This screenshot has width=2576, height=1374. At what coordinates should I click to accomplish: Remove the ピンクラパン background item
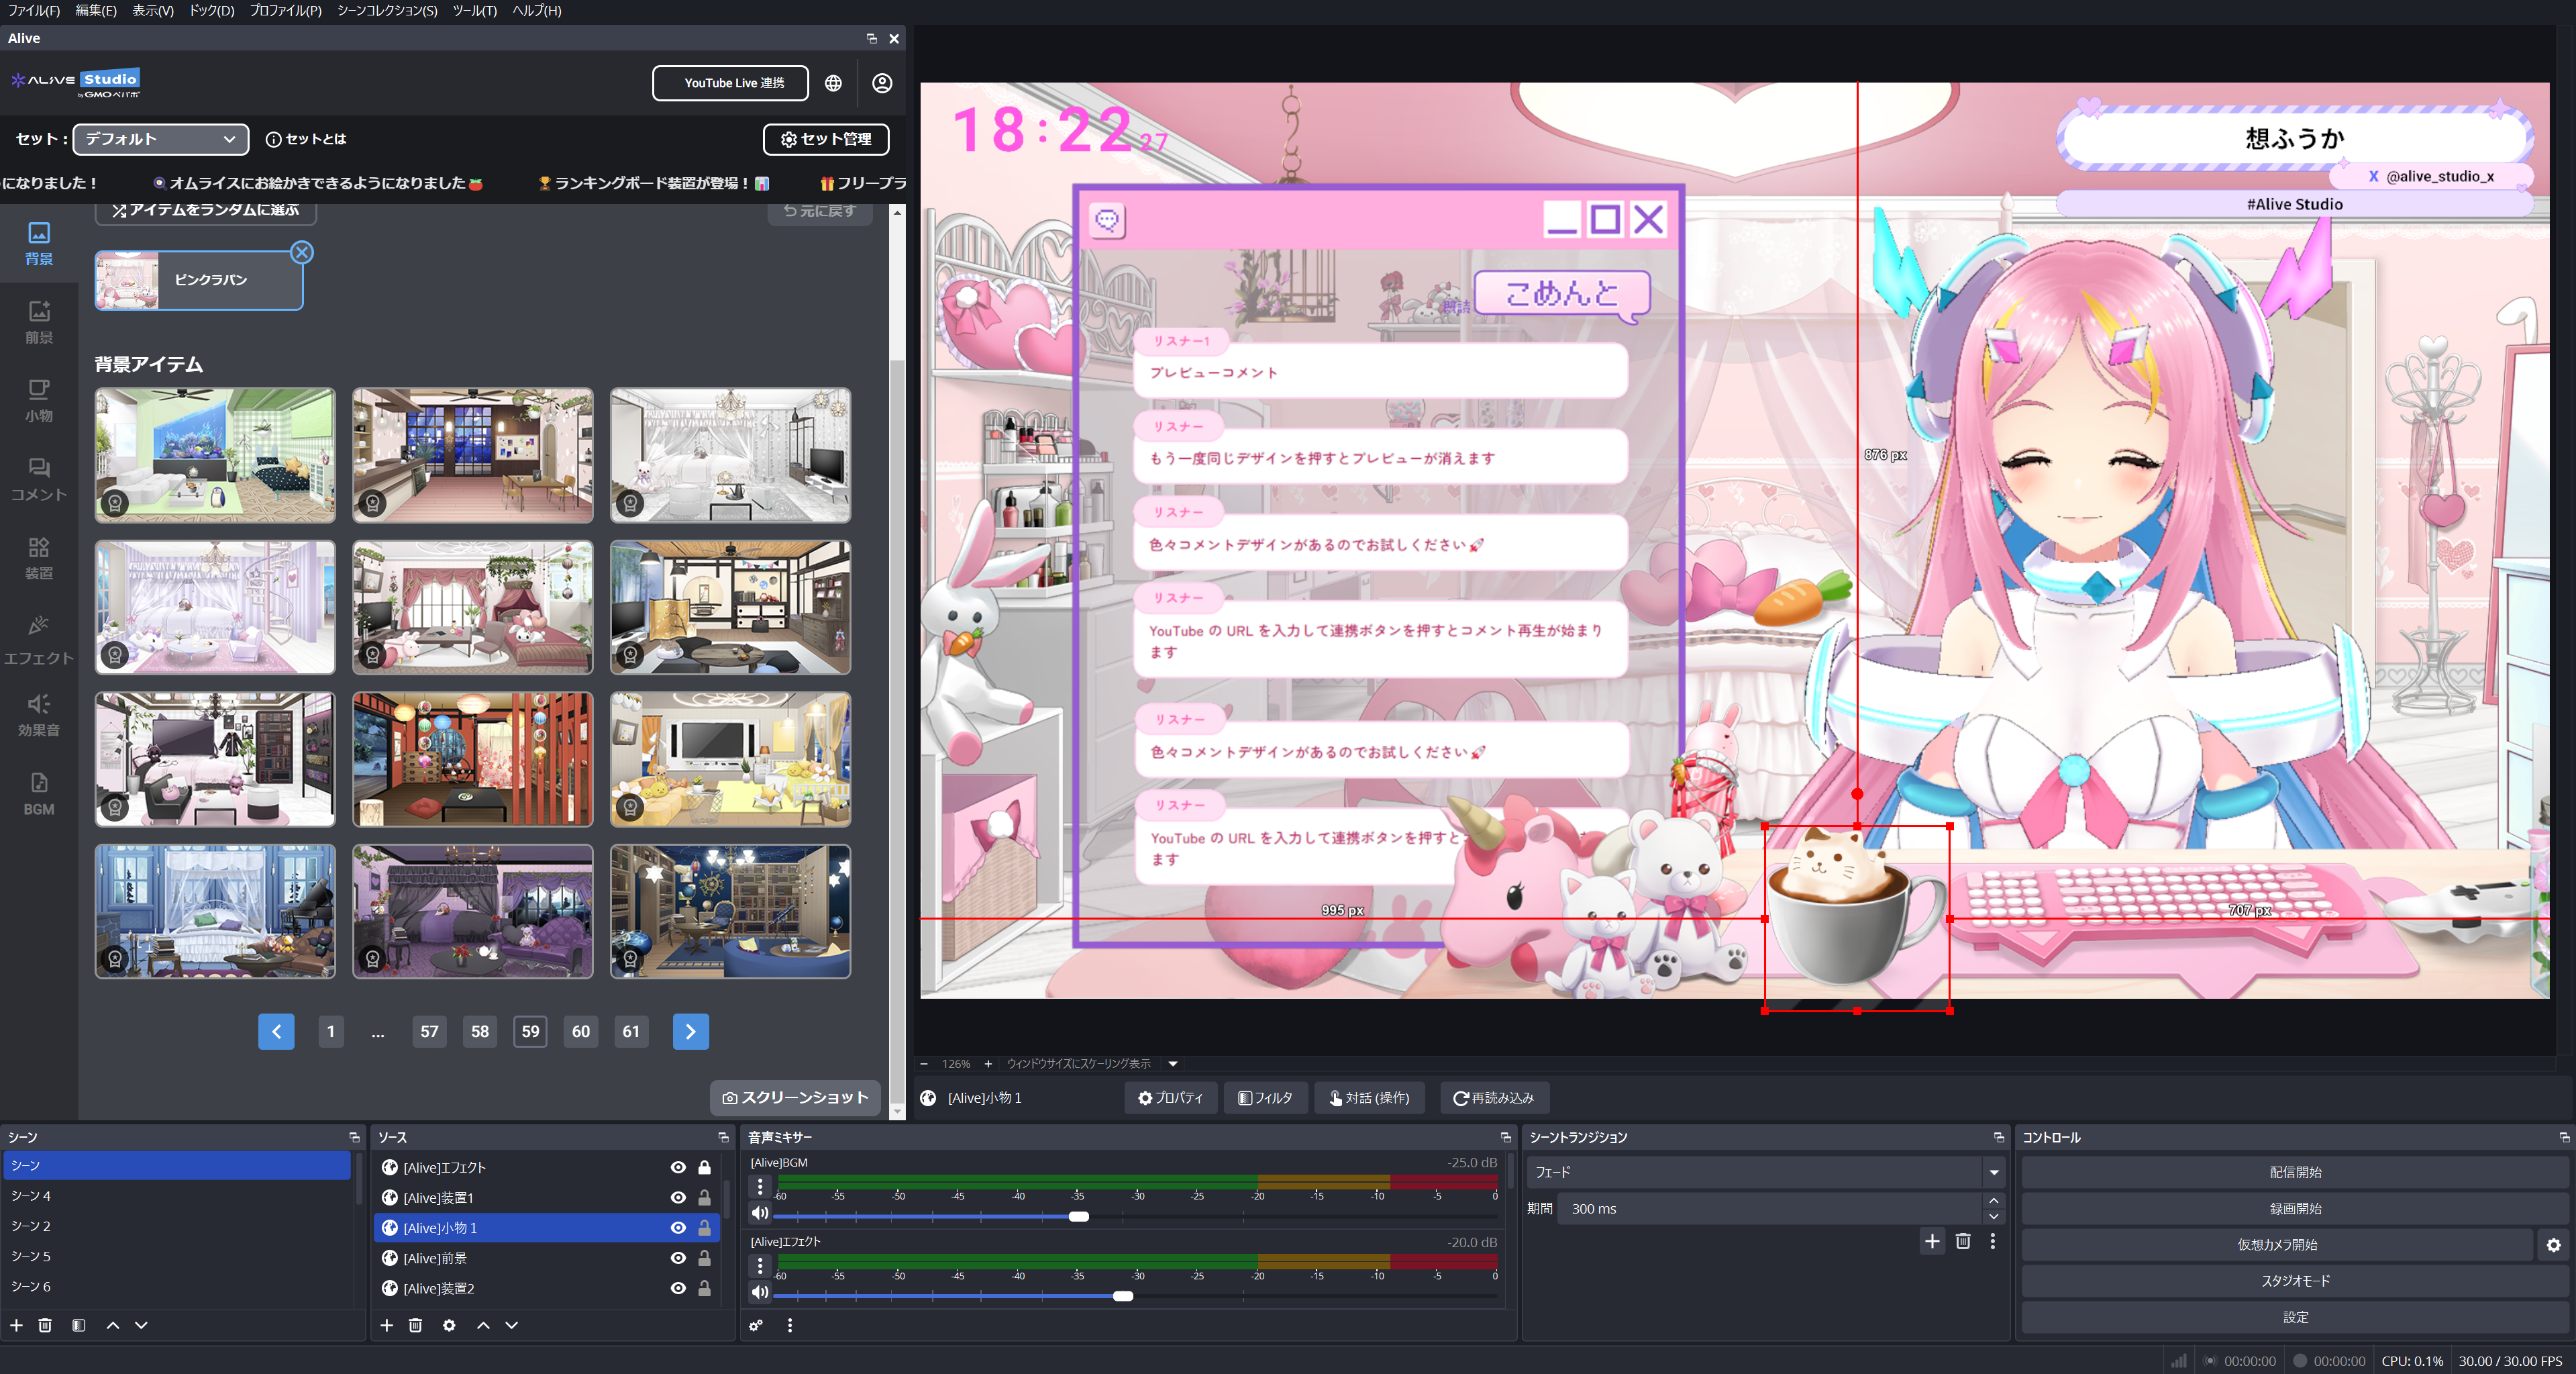coord(302,252)
